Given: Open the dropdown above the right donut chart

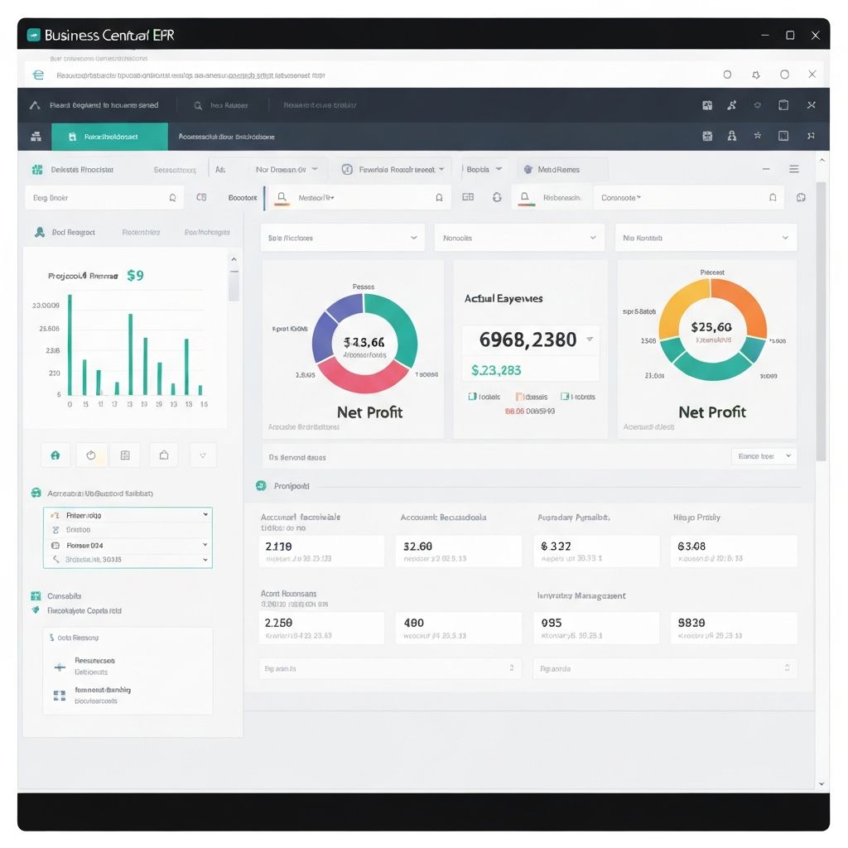Looking at the screenshot, I should (x=706, y=238).
